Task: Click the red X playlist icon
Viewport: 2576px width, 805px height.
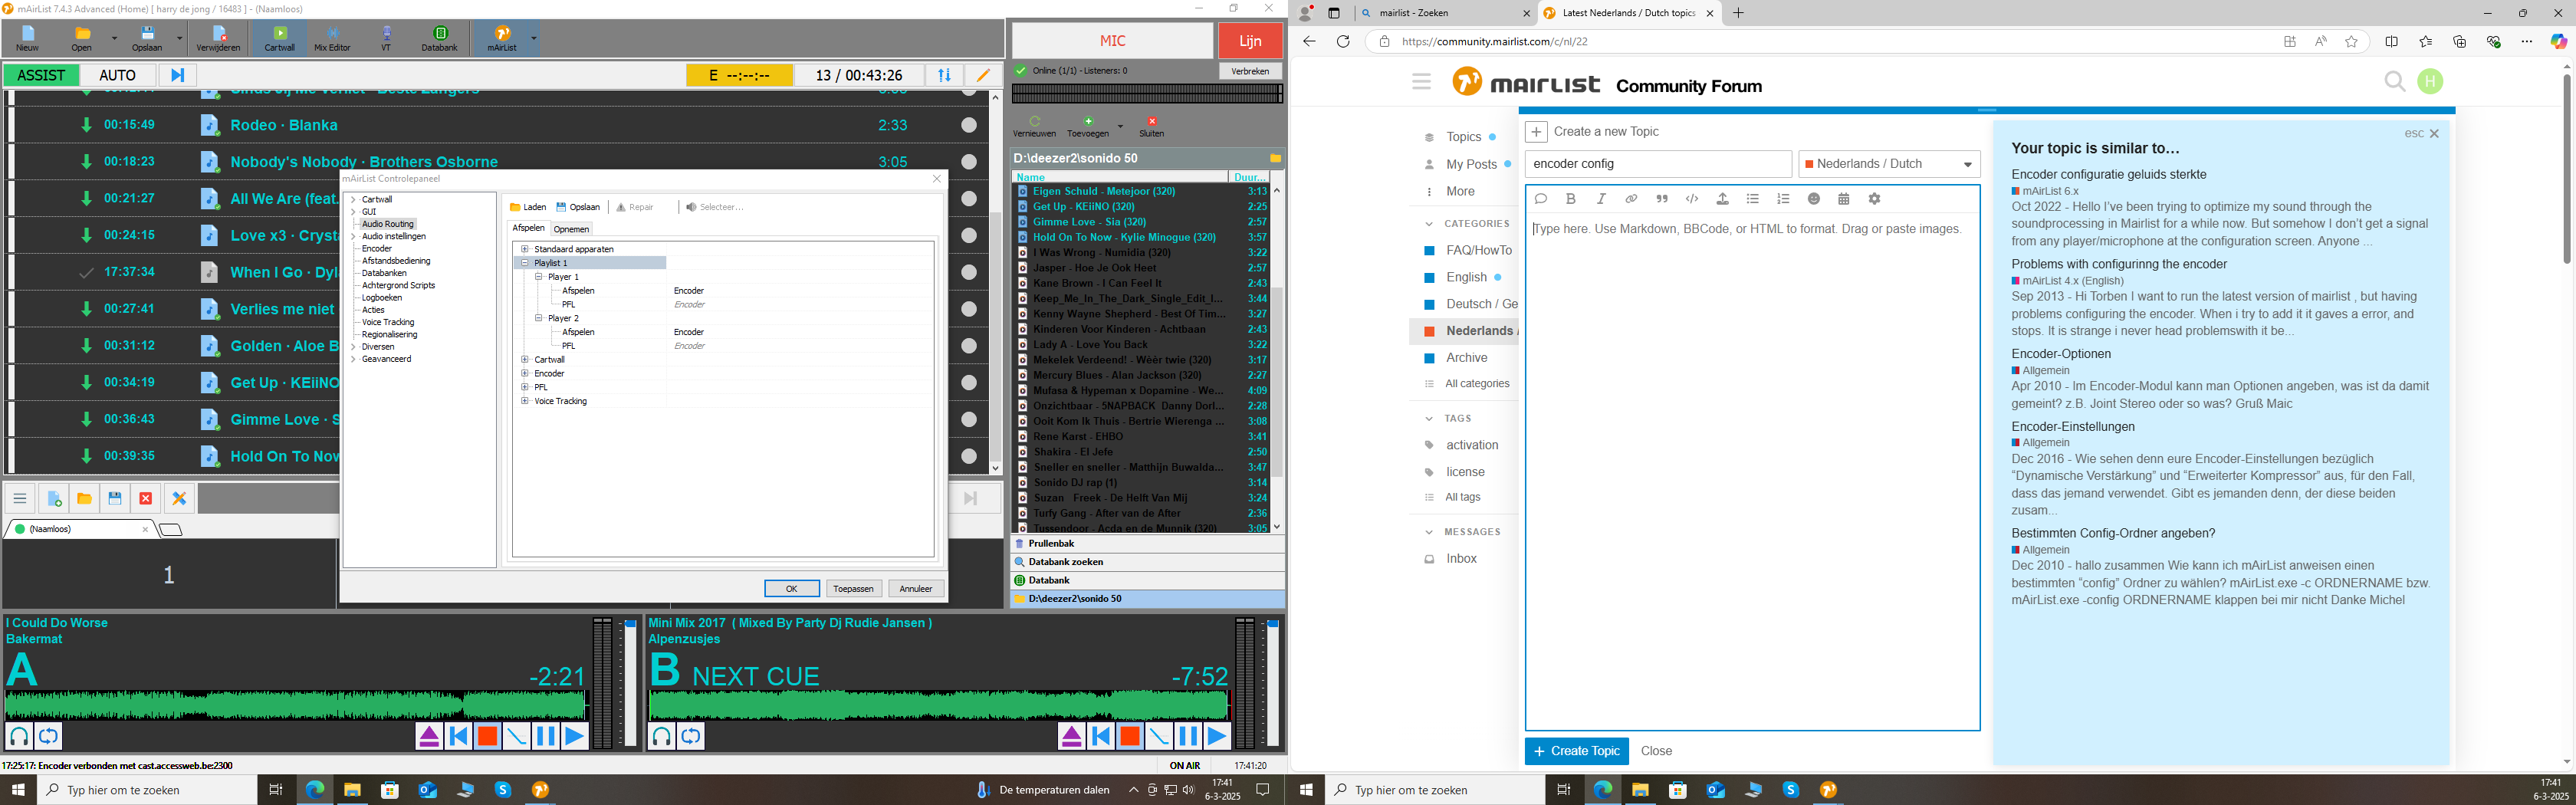Action: (145, 498)
